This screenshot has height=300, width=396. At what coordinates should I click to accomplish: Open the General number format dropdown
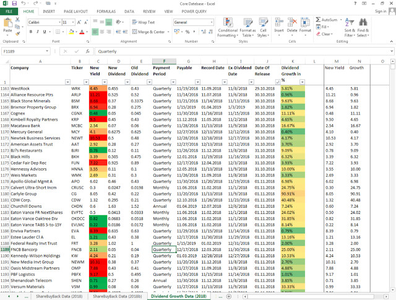click(212, 22)
